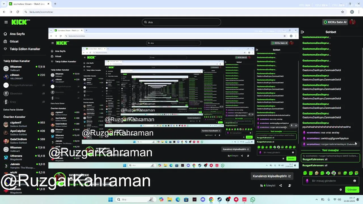Open Mithrain Megabonk channel in main sidebar
This screenshot has width=363, height=204.
coord(24,191)
